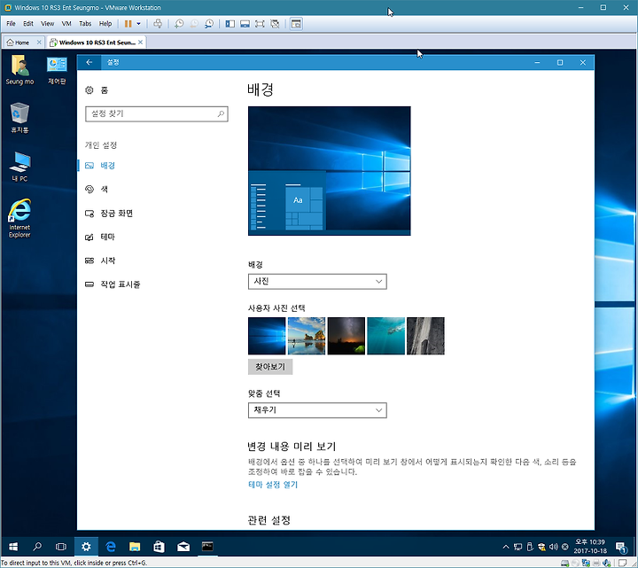Open the 내 PC desktop icon
Image resolution: width=638 pixels, height=568 pixels.
point(19,167)
